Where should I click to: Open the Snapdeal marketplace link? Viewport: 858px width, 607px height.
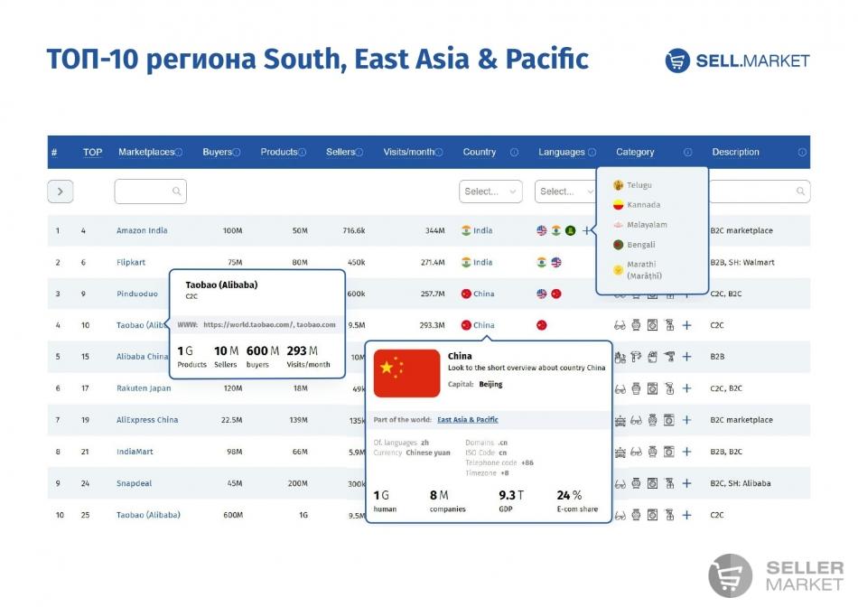point(134,484)
